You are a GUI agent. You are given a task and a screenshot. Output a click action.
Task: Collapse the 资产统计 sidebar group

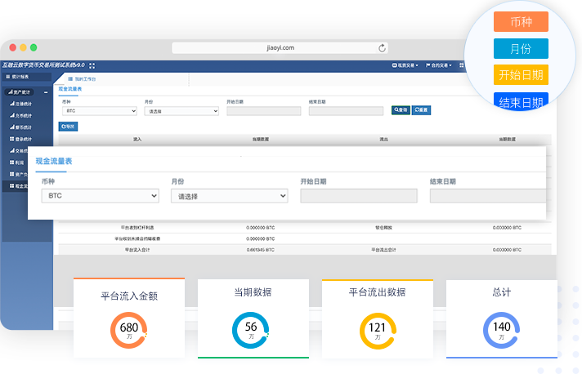(x=46, y=92)
